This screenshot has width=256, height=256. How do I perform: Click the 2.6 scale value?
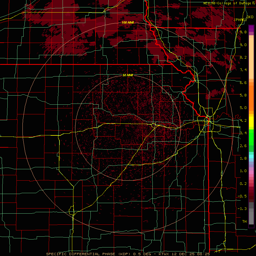click(243, 146)
